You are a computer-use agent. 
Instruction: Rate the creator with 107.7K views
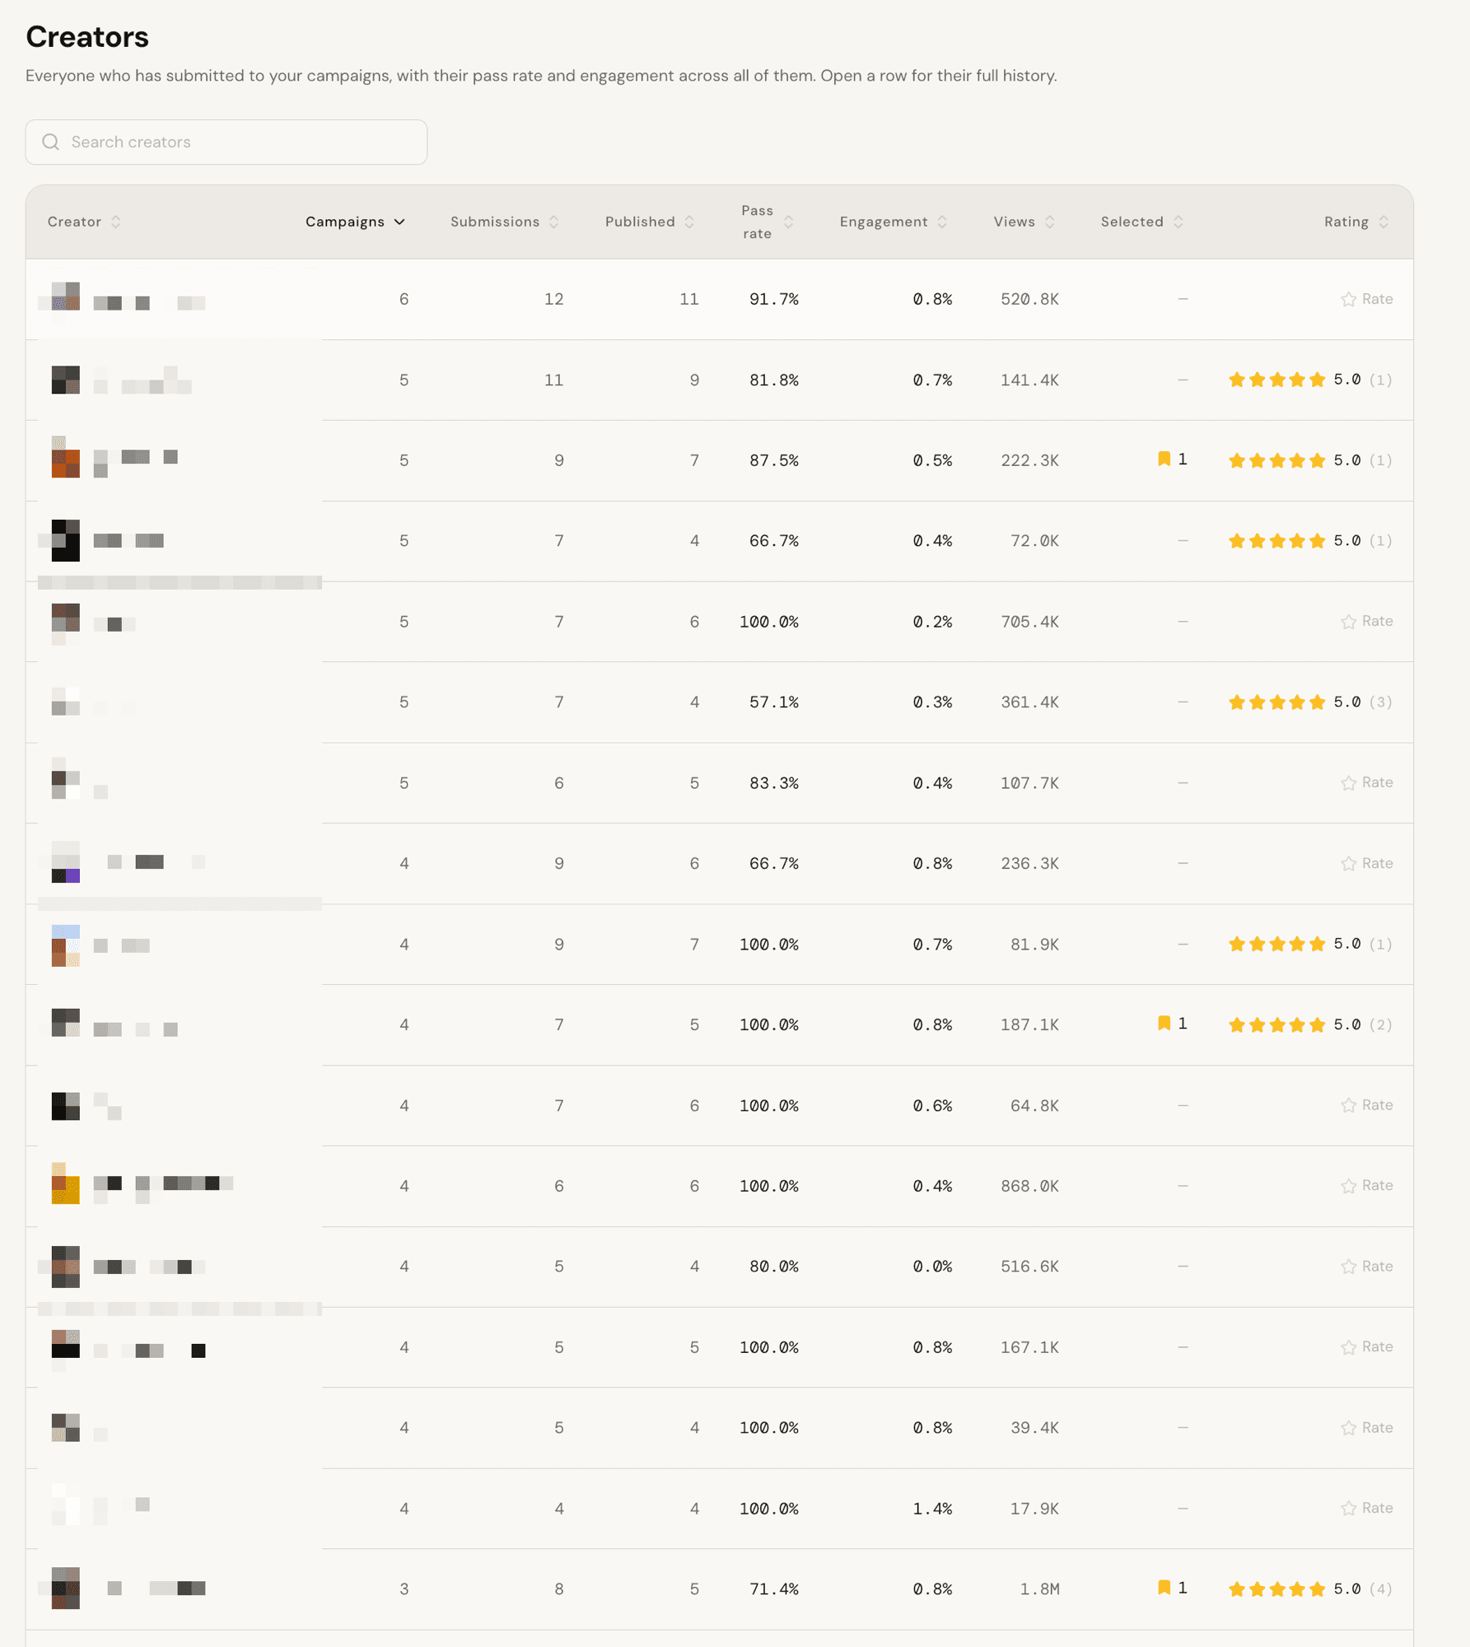(x=1367, y=782)
